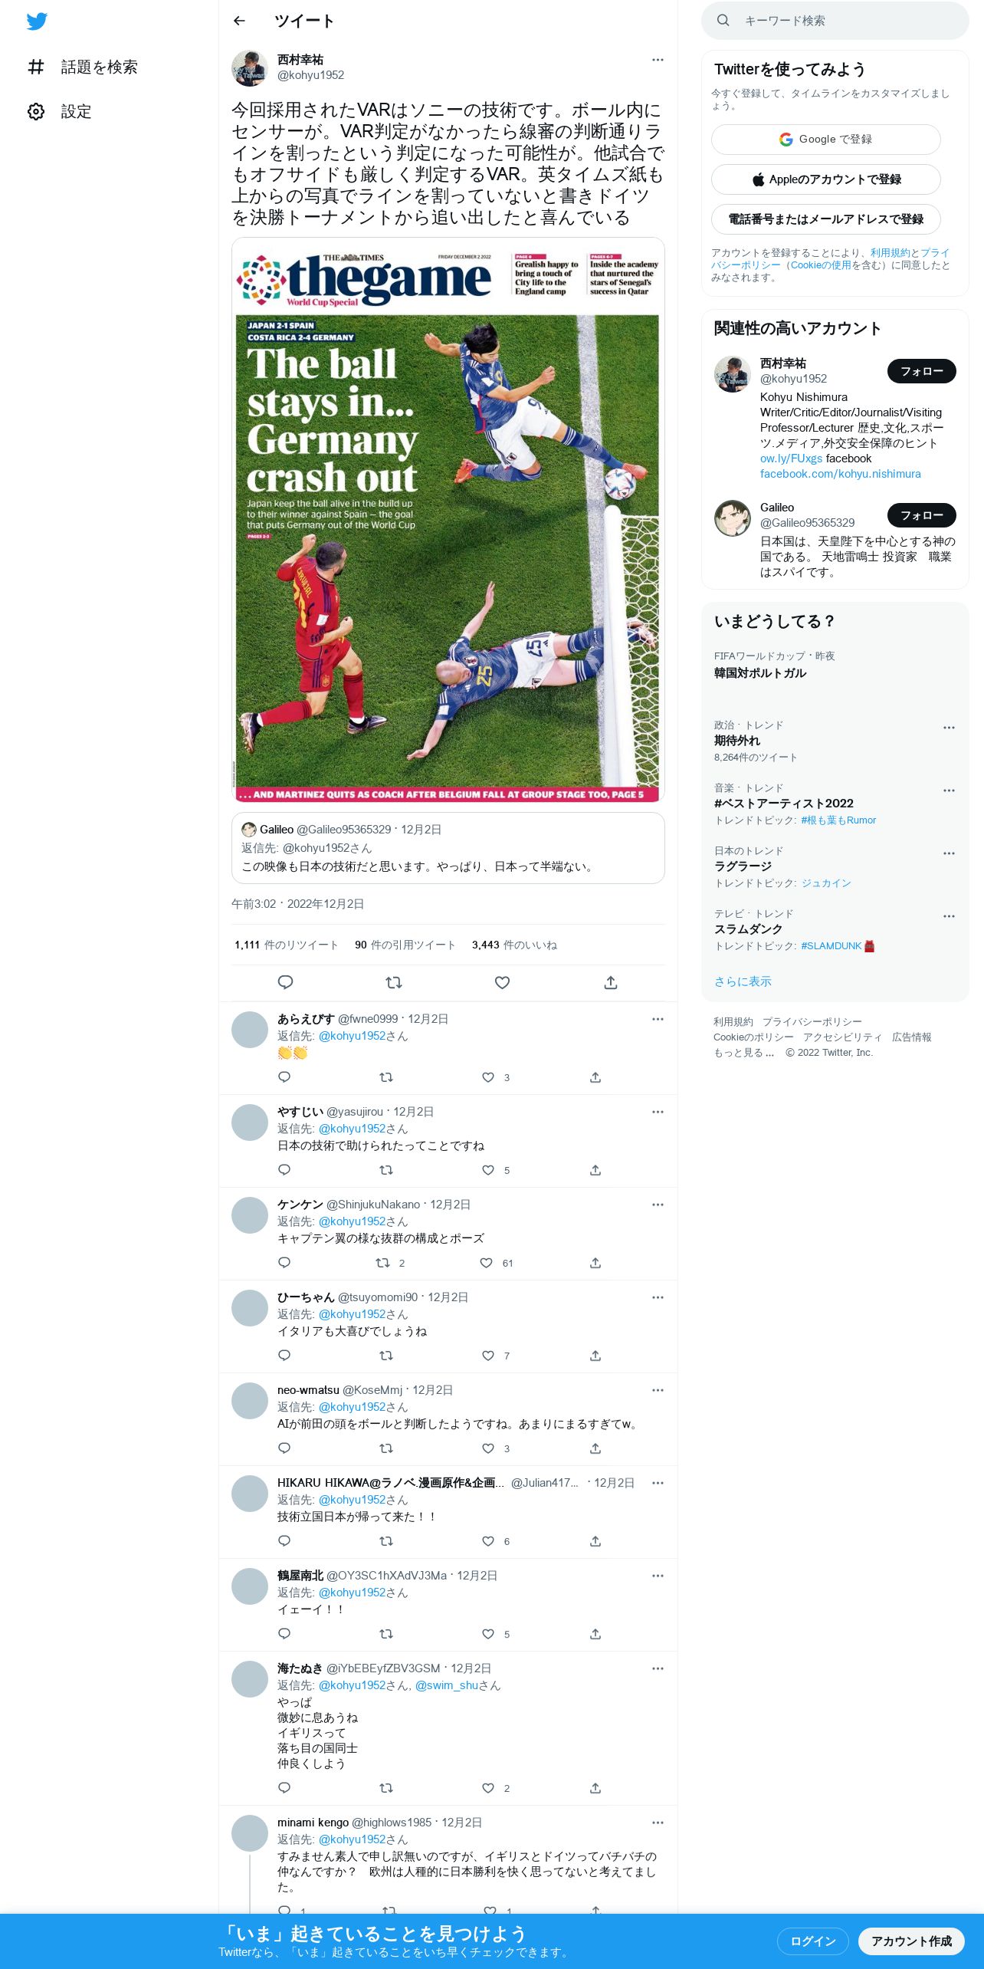
Task: Expand trends with さらに表示
Action: [x=743, y=981]
